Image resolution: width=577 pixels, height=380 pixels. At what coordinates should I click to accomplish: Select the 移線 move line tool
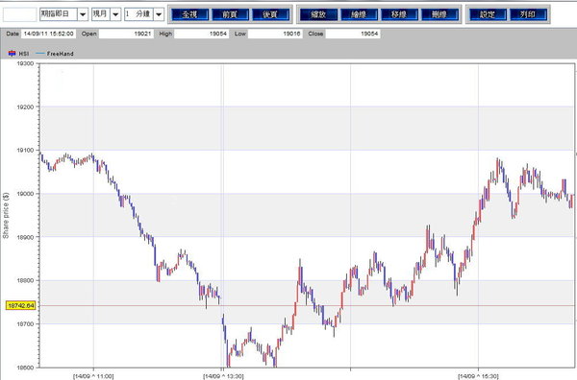(399, 14)
